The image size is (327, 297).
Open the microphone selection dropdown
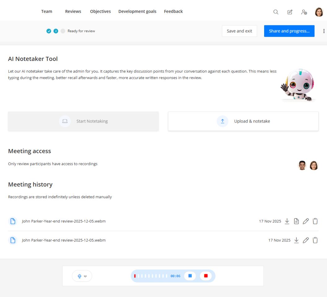click(x=82, y=276)
